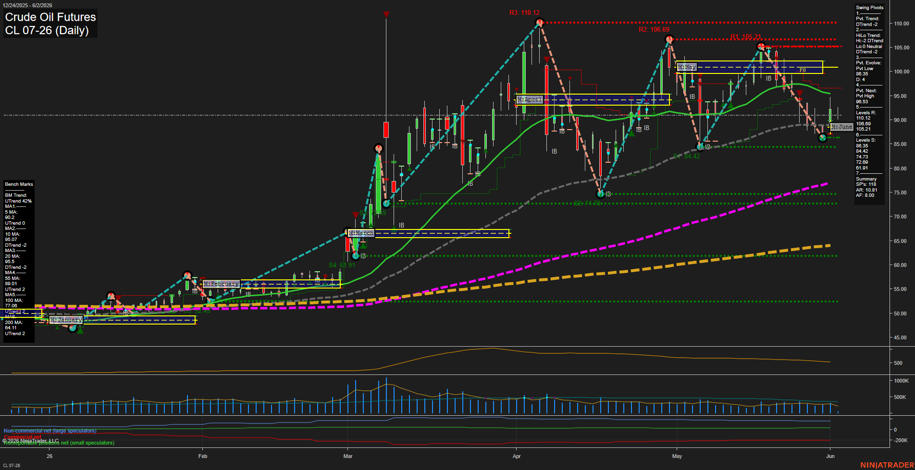
Task: Click the 'AF: 8.00' summary value
Action: point(865,195)
